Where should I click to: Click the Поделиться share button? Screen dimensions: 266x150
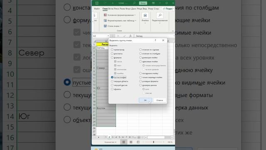pos(168,8)
